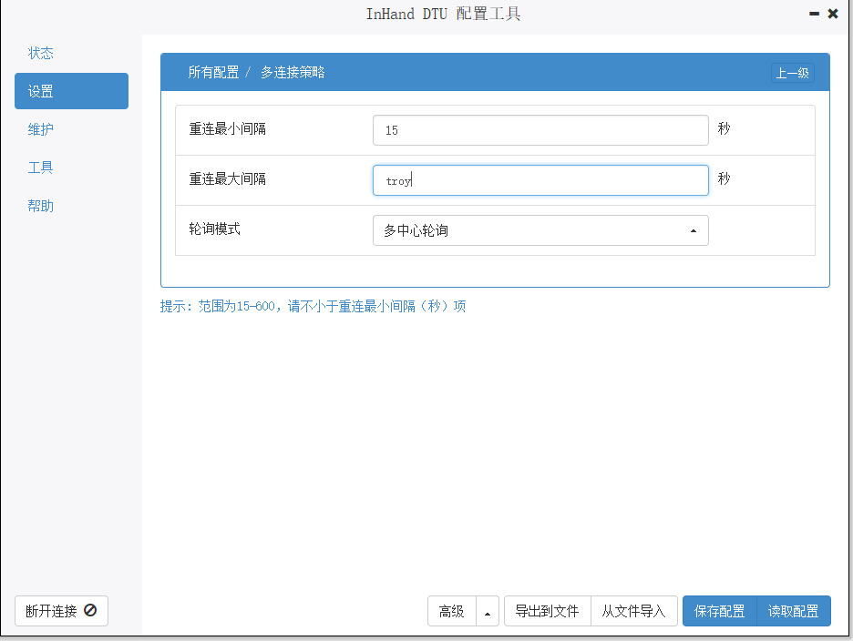Go to the 维护 section
The width and height of the screenshot is (853, 641).
point(41,129)
